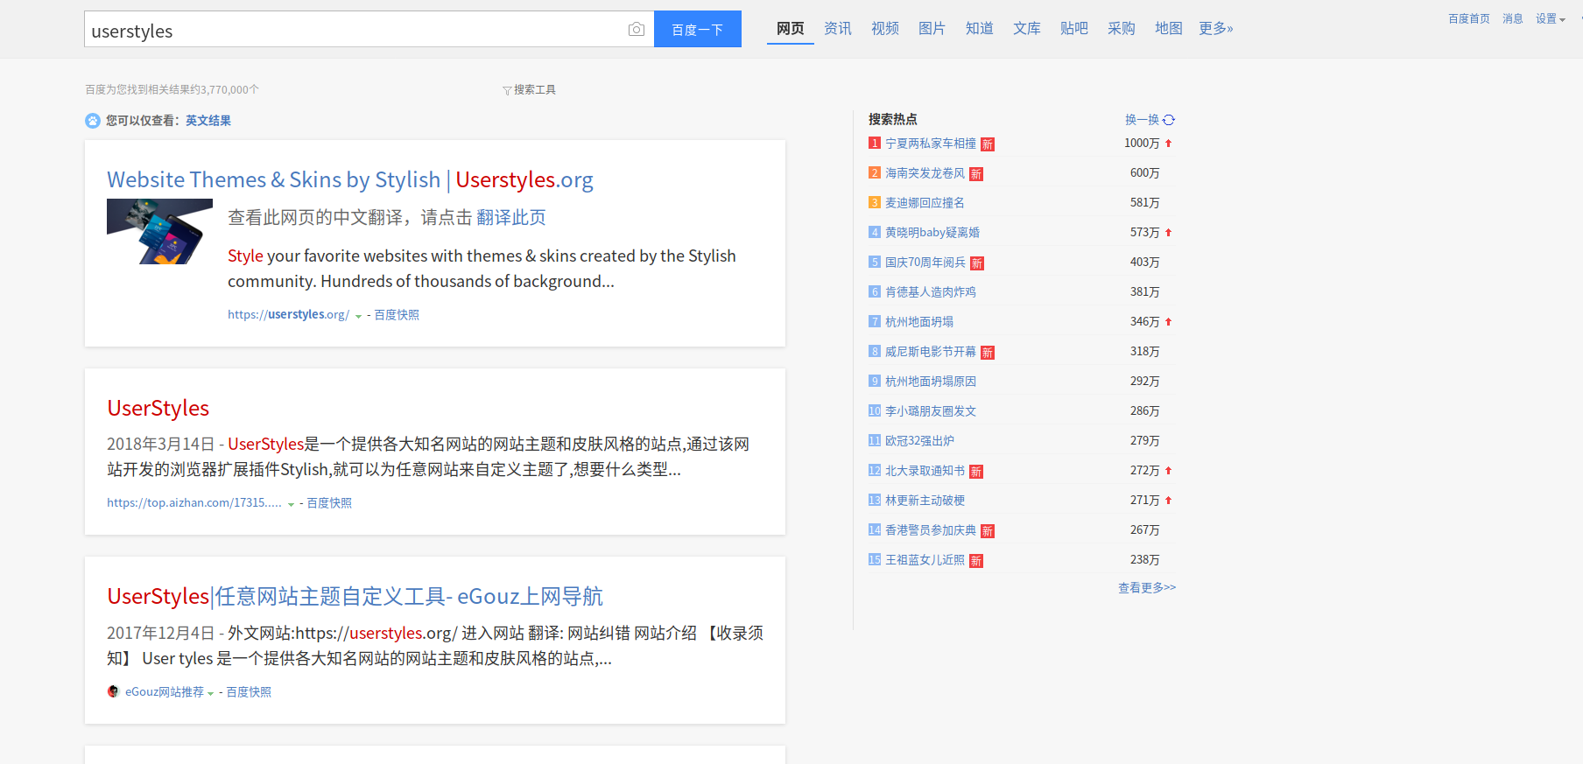Click the 翻译此页 translate link

coord(511,217)
